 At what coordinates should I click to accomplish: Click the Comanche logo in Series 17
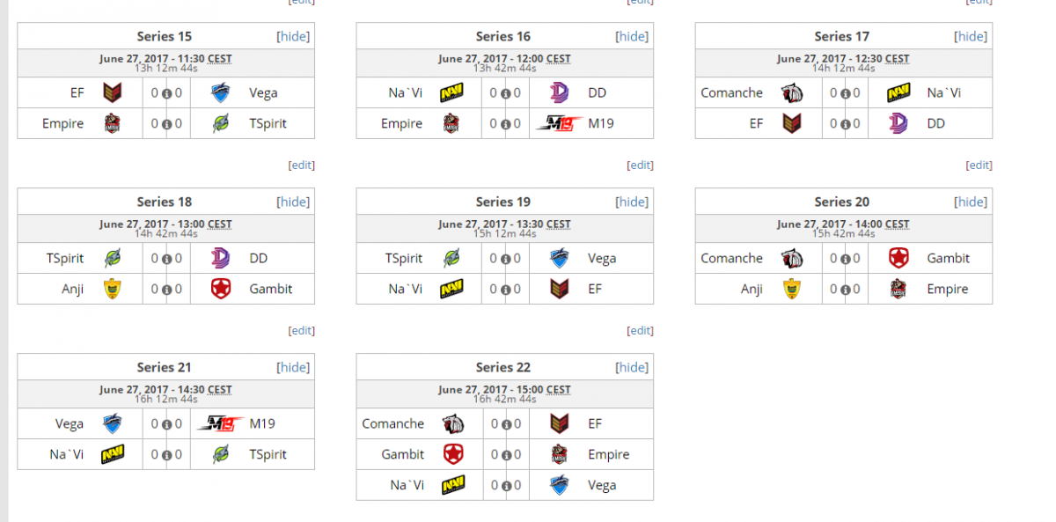(x=791, y=92)
